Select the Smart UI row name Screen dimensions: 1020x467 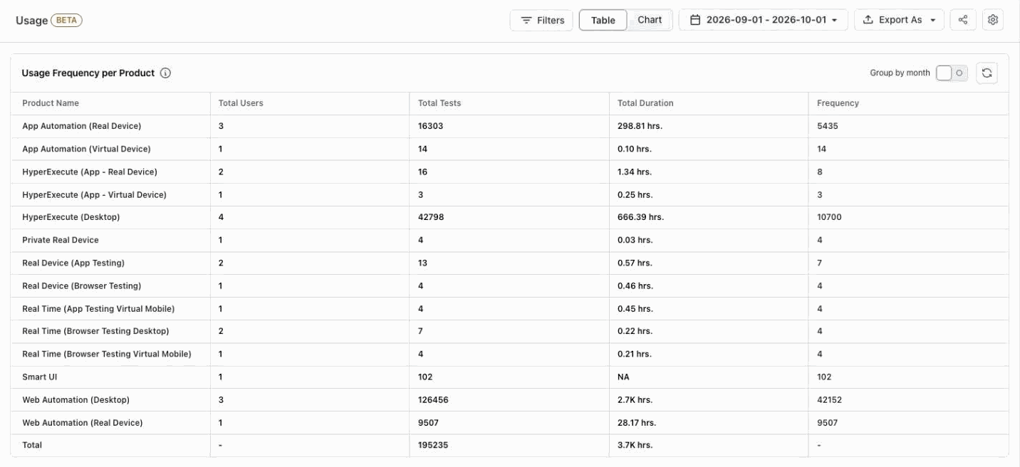tap(39, 377)
